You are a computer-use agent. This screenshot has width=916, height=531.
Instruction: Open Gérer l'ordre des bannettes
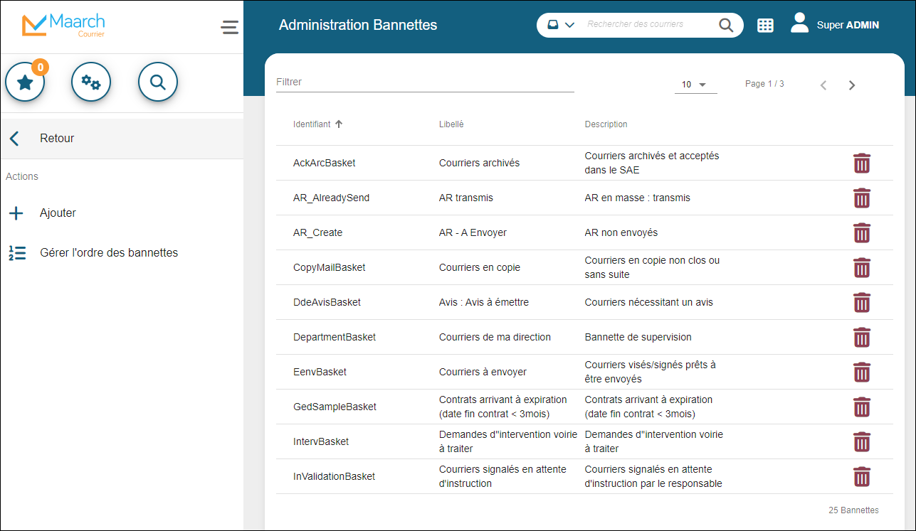pos(108,253)
